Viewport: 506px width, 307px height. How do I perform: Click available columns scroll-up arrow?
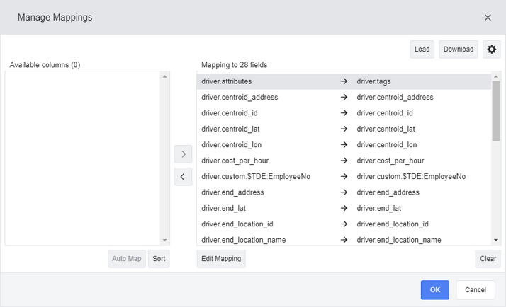click(165, 76)
